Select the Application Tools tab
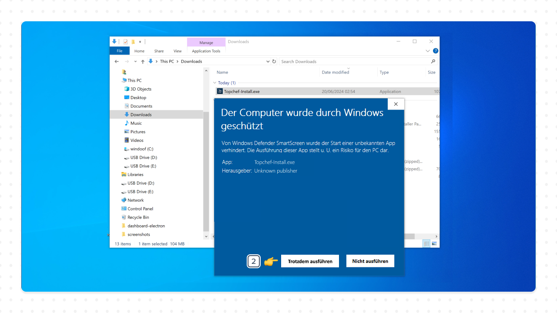 [206, 51]
